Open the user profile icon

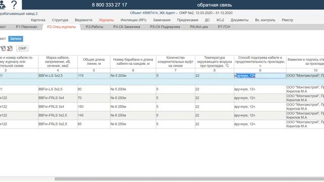(2, 5)
